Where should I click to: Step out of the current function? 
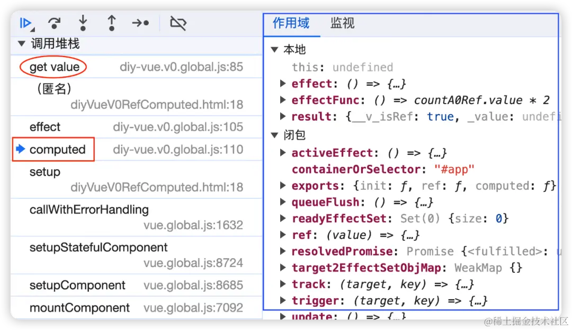[112, 23]
